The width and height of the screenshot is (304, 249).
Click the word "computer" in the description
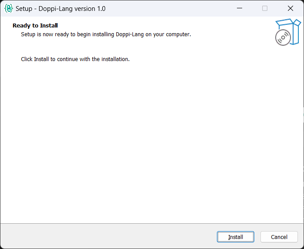tap(178, 34)
